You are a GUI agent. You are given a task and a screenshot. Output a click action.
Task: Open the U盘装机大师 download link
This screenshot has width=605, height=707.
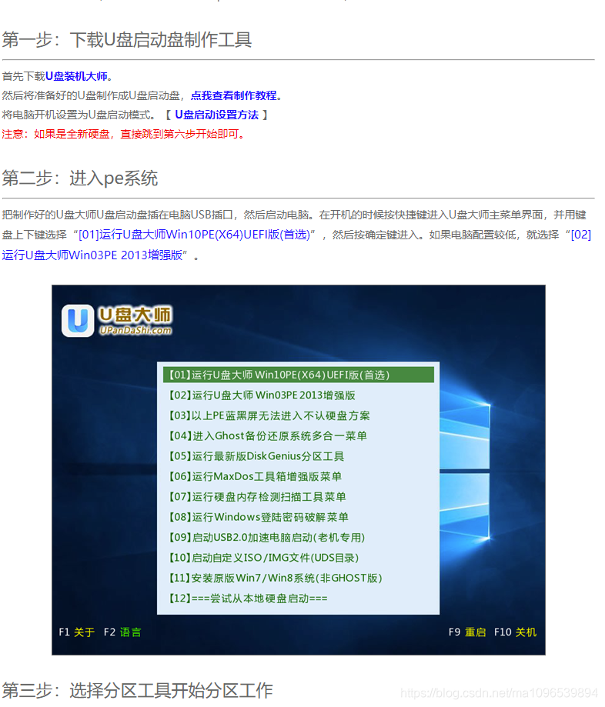point(76,76)
